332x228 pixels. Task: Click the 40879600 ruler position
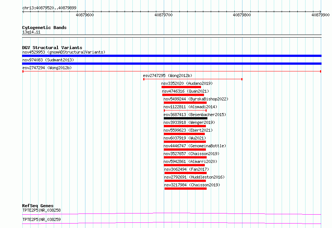pos(85,15)
